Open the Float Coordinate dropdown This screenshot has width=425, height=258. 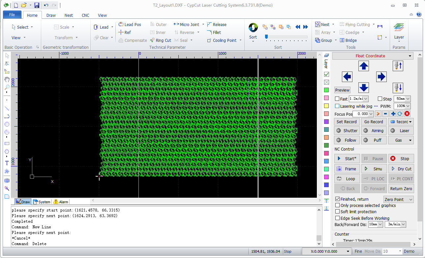tap(373, 56)
